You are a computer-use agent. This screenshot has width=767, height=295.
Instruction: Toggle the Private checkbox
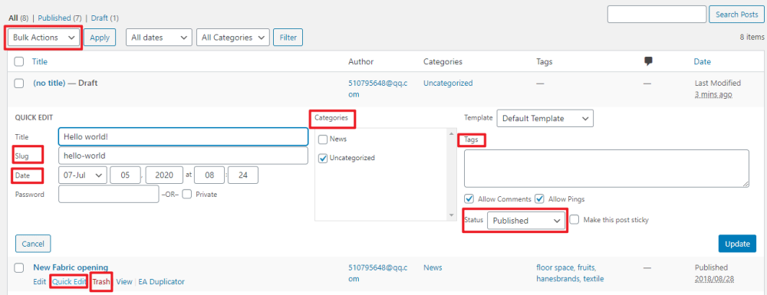click(186, 194)
